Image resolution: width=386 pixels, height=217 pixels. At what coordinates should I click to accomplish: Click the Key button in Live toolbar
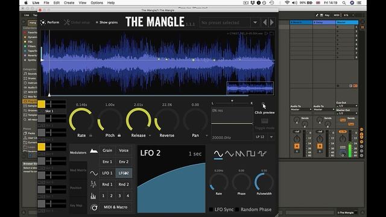(x=327, y=15)
